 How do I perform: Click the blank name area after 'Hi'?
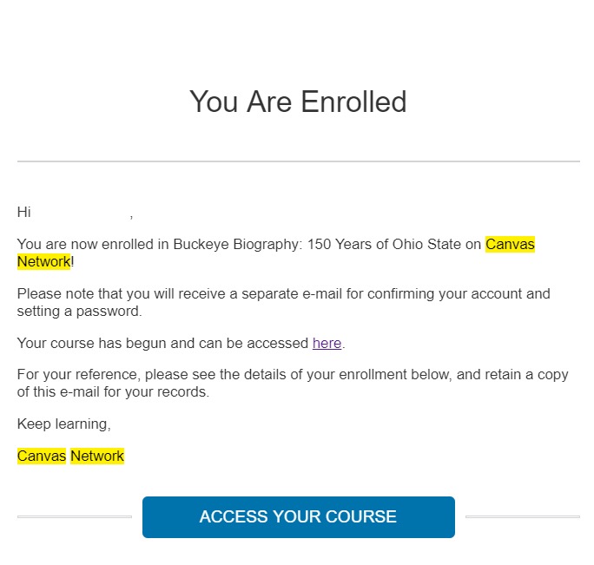80,212
